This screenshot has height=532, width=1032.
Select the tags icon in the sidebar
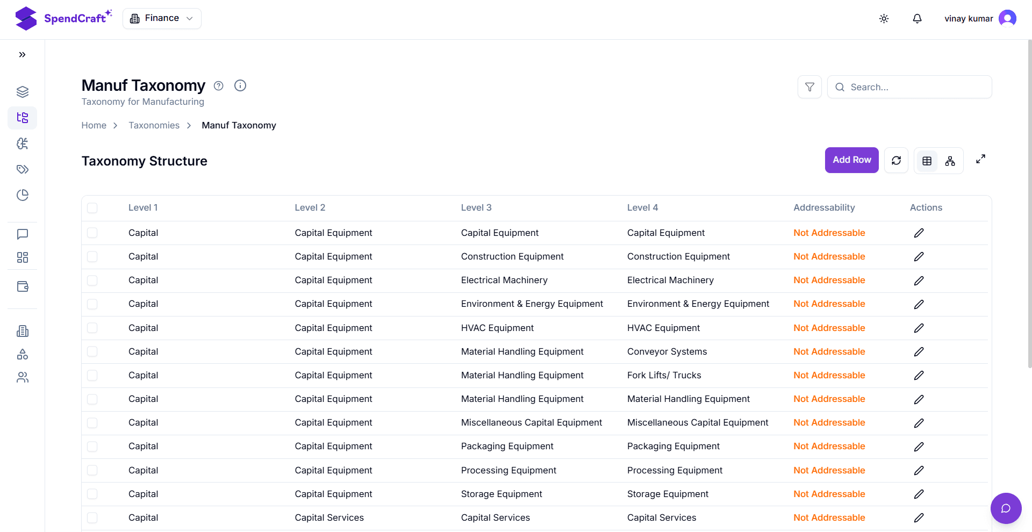22,169
